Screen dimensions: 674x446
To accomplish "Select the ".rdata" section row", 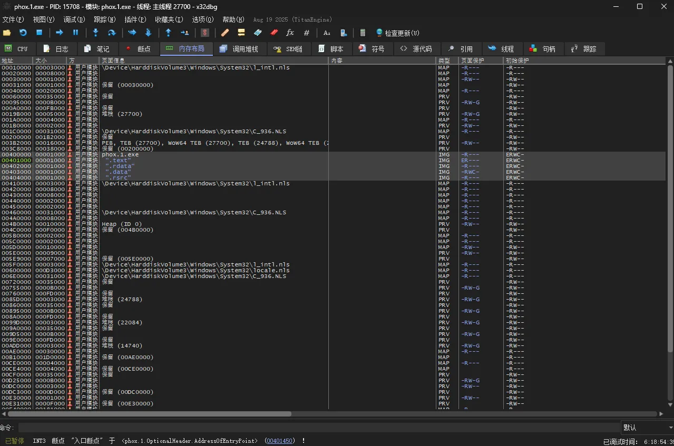I will click(333, 166).
